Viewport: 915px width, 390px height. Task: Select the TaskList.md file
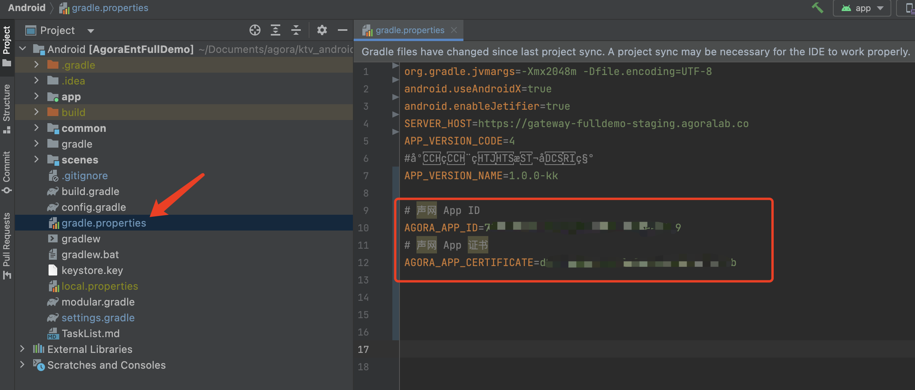coord(90,334)
